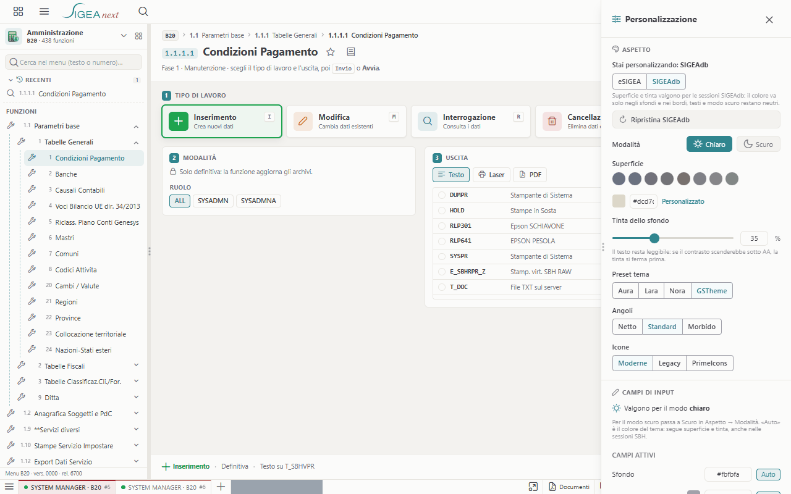791x494 pixels.
Task: Open the apps grid icon in top bar
Action: (x=18, y=11)
